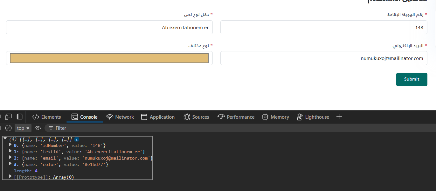Open the Memory tab
This screenshot has height=191, width=436.
pos(275,117)
